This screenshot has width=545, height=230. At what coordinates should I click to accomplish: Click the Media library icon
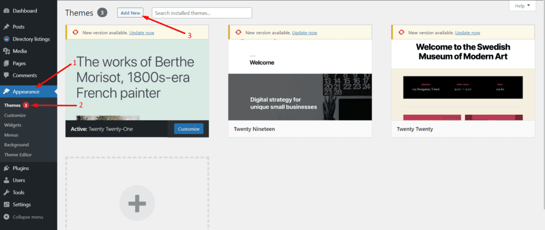pyautogui.click(x=6, y=51)
